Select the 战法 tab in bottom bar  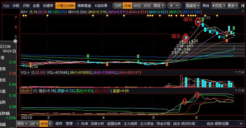(44, 124)
